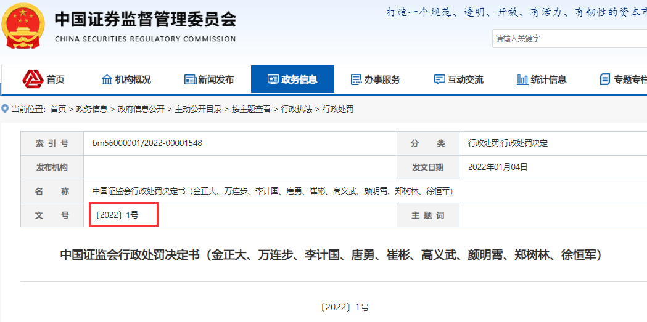Viewport: 647px width, 322px height.
Task: Click the 行政处罚 breadcrumb link
Action: tap(338, 109)
